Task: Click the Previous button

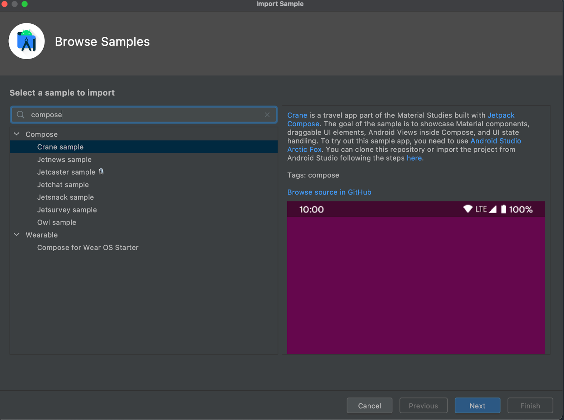Action: (x=423, y=406)
